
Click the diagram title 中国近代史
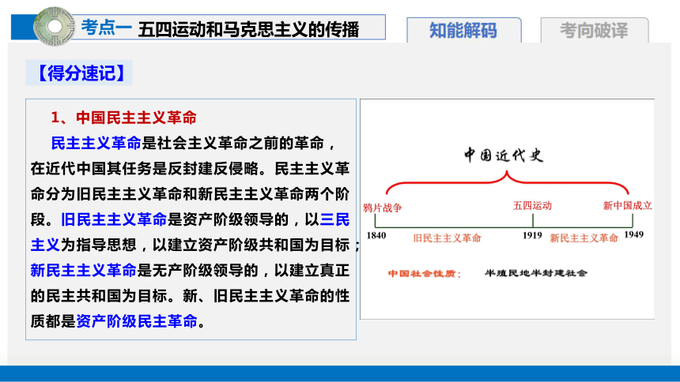point(504,155)
